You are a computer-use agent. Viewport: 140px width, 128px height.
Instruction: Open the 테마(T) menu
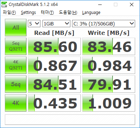(x=47, y=12)
